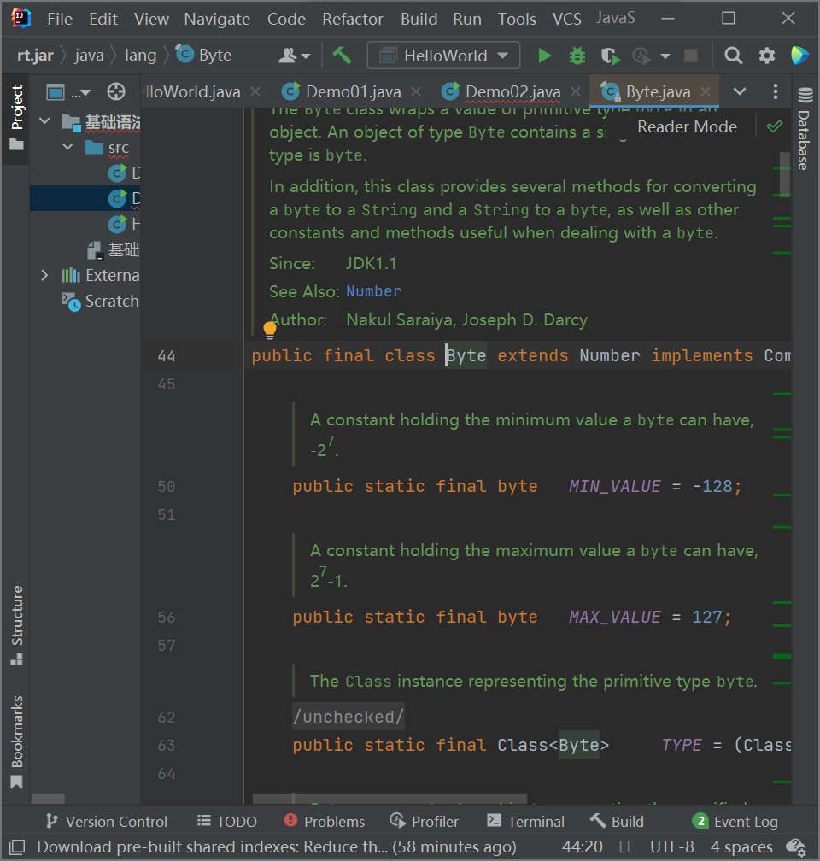This screenshot has height=861, width=820.
Task: Follow the Number See Also link
Action: (373, 291)
